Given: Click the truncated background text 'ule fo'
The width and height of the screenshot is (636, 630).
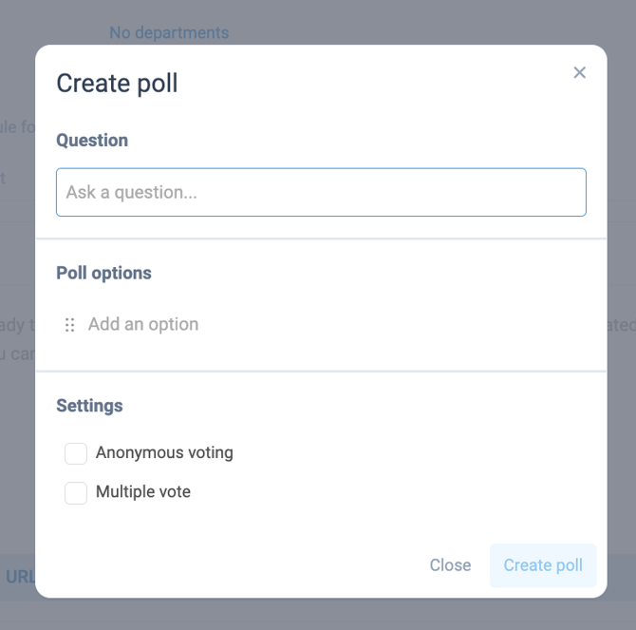Looking at the screenshot, I should pyautogui.click(x=18, y=126).
